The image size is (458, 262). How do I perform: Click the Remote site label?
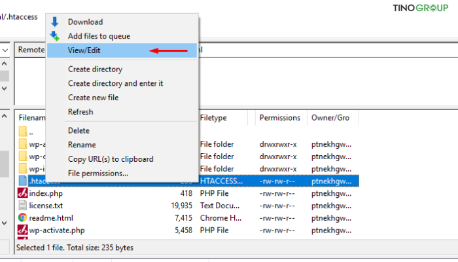point(31,50)
